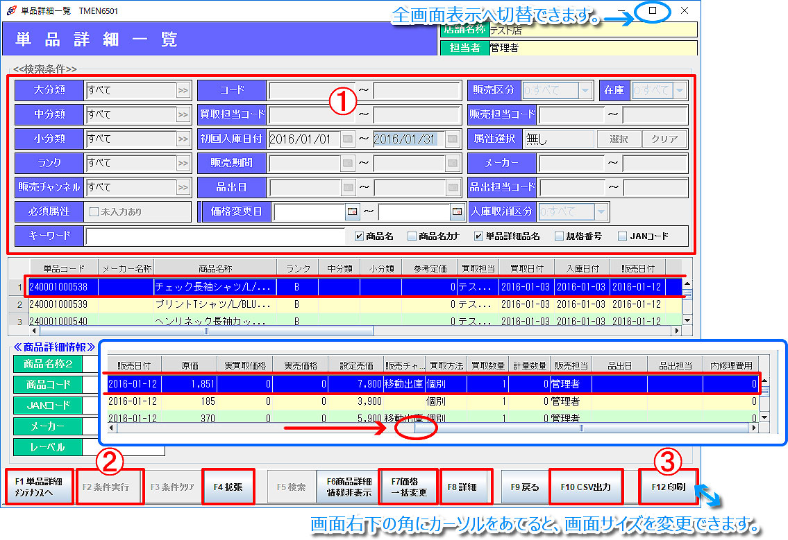Expand the 販売区分 dropdown
Screen dimensions: 788x540
[x=585, y=90]
